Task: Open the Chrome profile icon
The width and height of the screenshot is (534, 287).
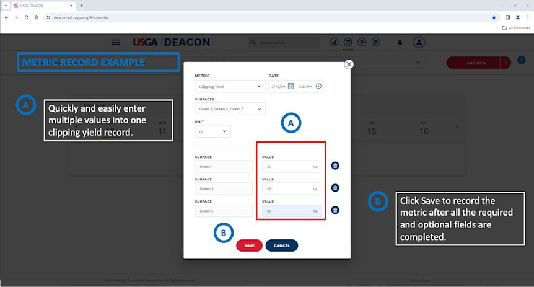Action: 518,17
